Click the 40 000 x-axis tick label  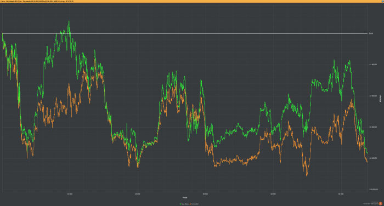coord(273,194)
